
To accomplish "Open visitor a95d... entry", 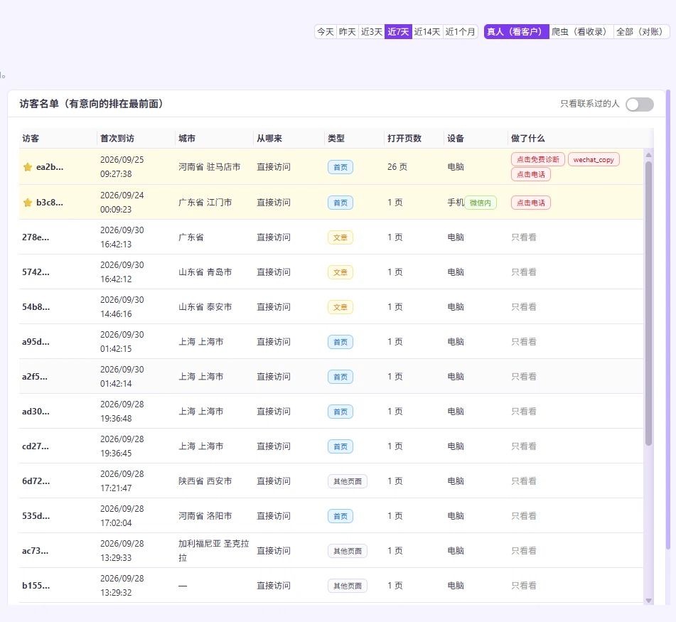I will (36, 342).
